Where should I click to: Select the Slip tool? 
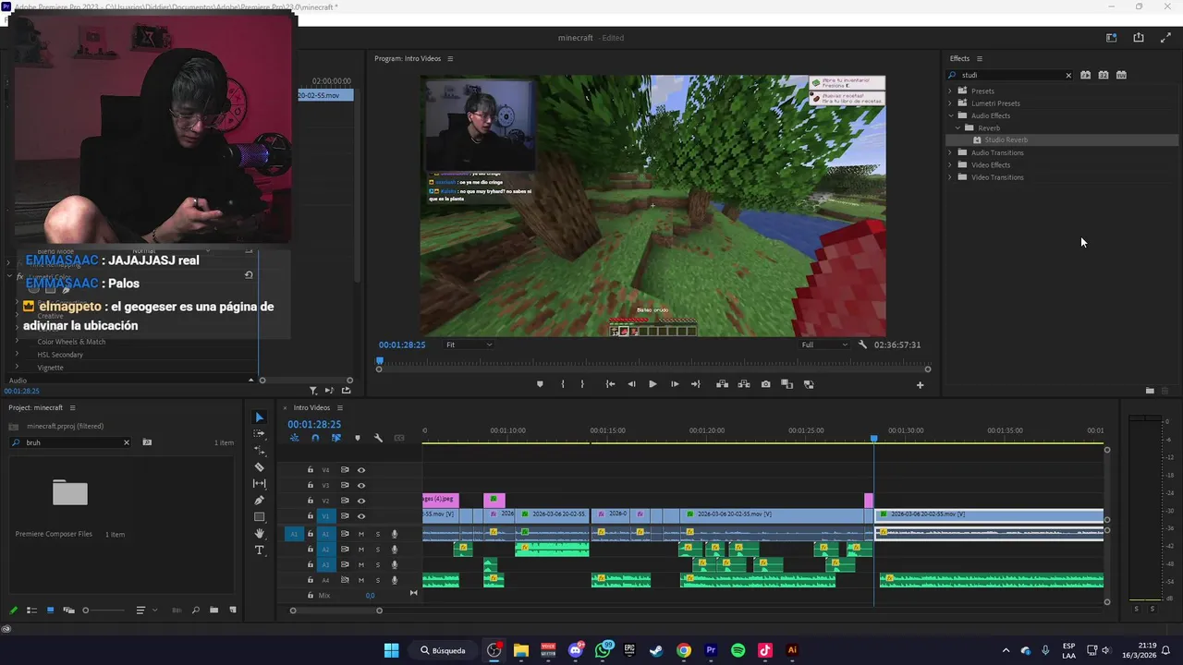[x=260, y=484]
